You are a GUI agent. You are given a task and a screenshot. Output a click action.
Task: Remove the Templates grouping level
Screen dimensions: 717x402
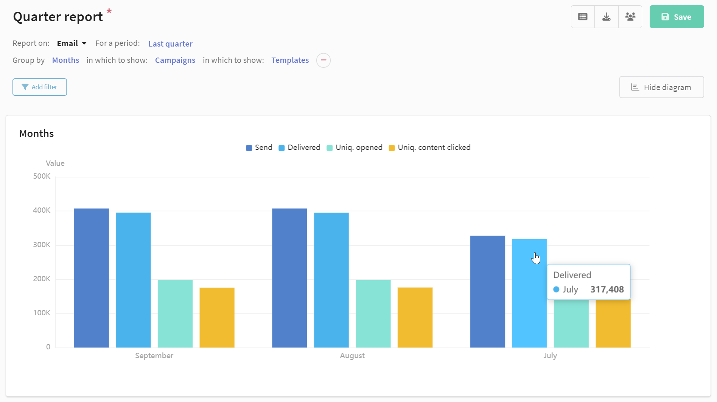(324, 60)
